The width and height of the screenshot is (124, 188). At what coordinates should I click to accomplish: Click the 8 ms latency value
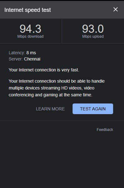pyautogui.click(x=31, y=53)
